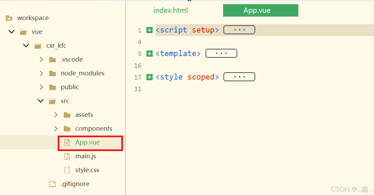This screenshot has height=195, width=374.
Task: Select the App.vue editor tab
Action: pos(260,10)
